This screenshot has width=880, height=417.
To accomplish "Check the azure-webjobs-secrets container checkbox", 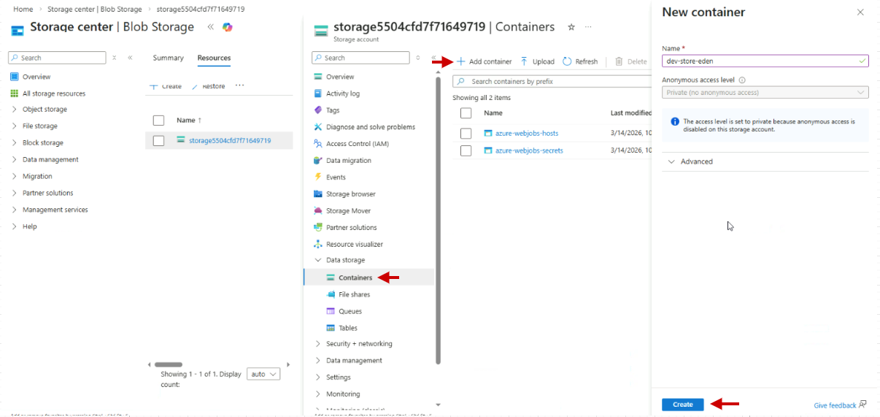I will point(466,151).
